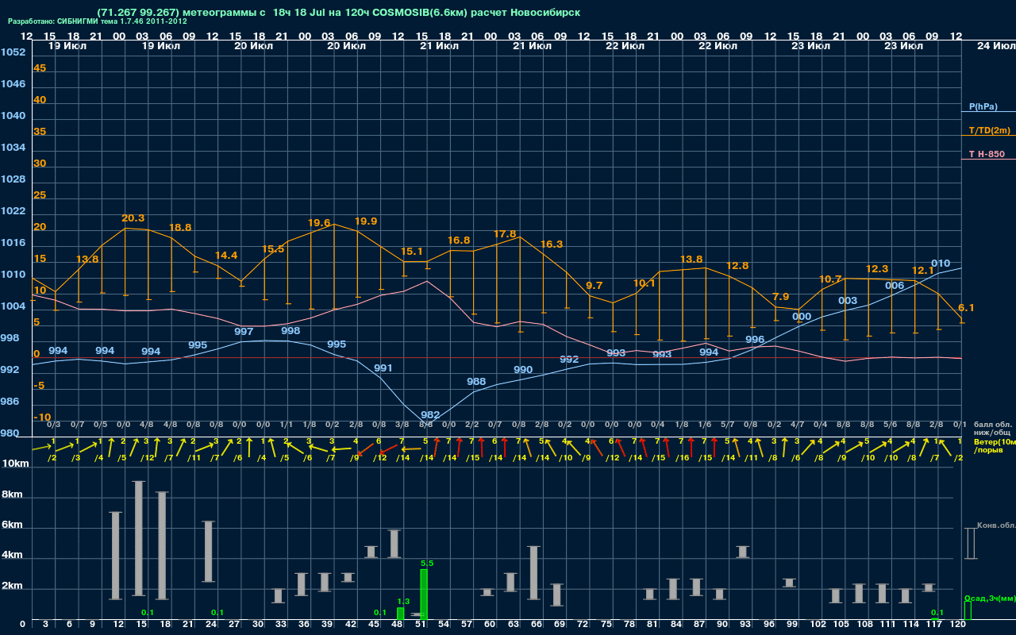Image resolution: width=1016 pixels, height=635 pixels.
Task: Click forecast hour 102 on bottom axis
Action: point(818,625)
